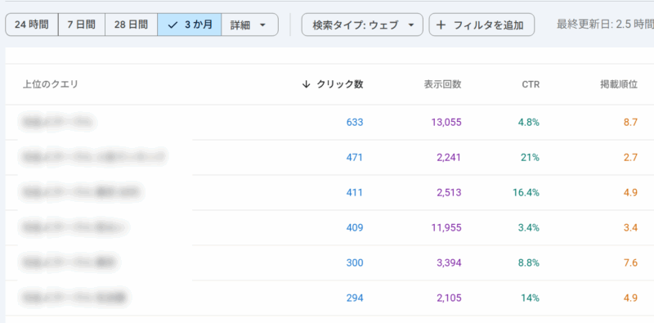Sort by 表示回数 column header
The width and height of the screenshot is (654, 323).
(x=442, y=84)
